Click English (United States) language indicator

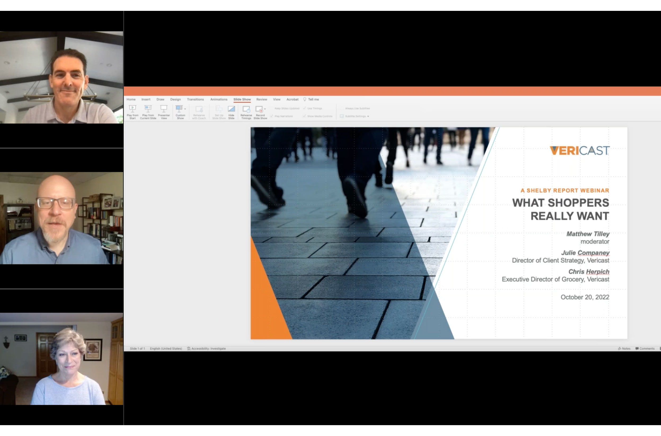pyautogui.click(x=166, y=348)
